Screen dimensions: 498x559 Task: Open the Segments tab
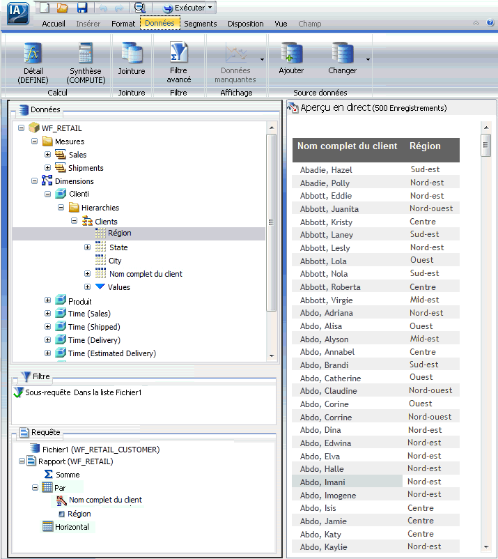200,24
